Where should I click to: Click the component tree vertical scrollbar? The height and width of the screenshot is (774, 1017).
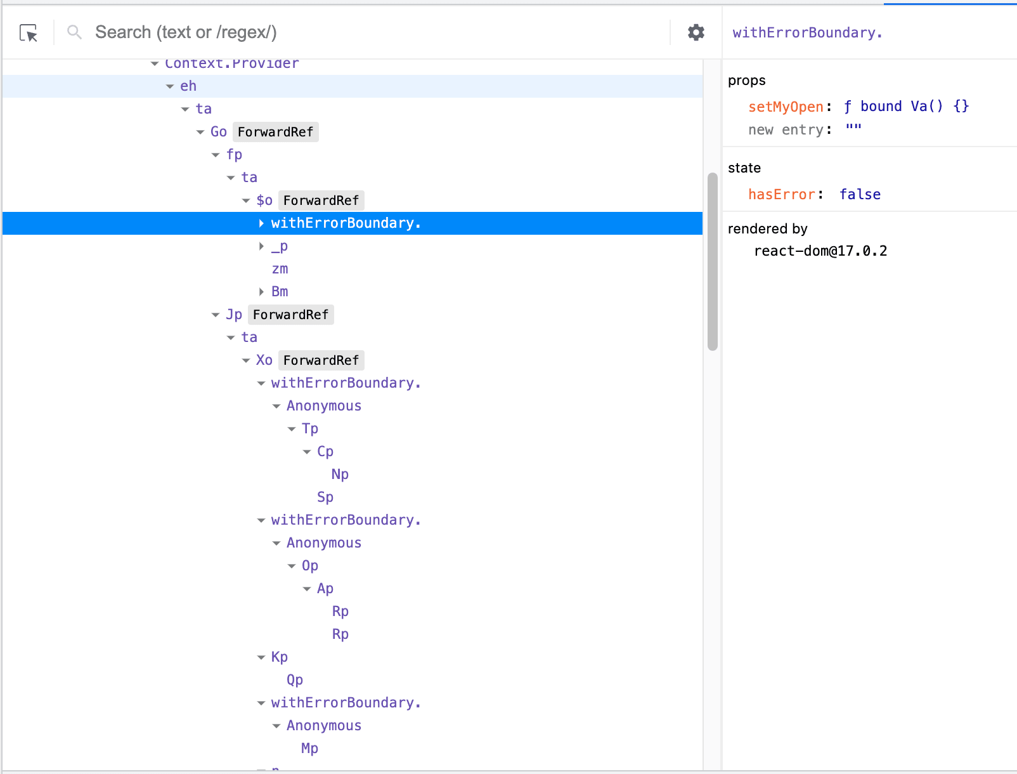pyautogui.click(x=713, y=261)
